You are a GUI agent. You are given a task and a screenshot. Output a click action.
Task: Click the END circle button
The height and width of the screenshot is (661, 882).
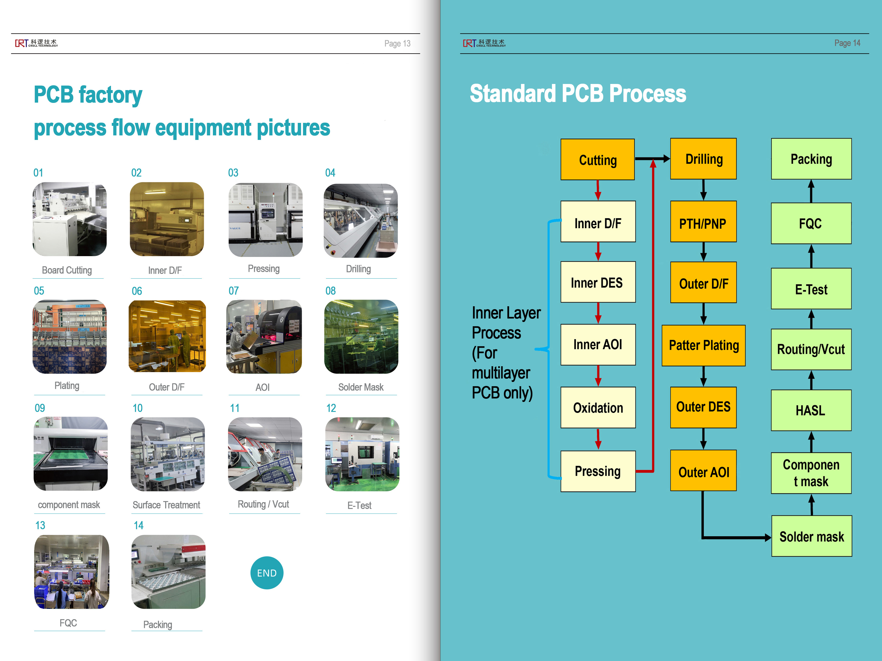(x=267, y=573)
